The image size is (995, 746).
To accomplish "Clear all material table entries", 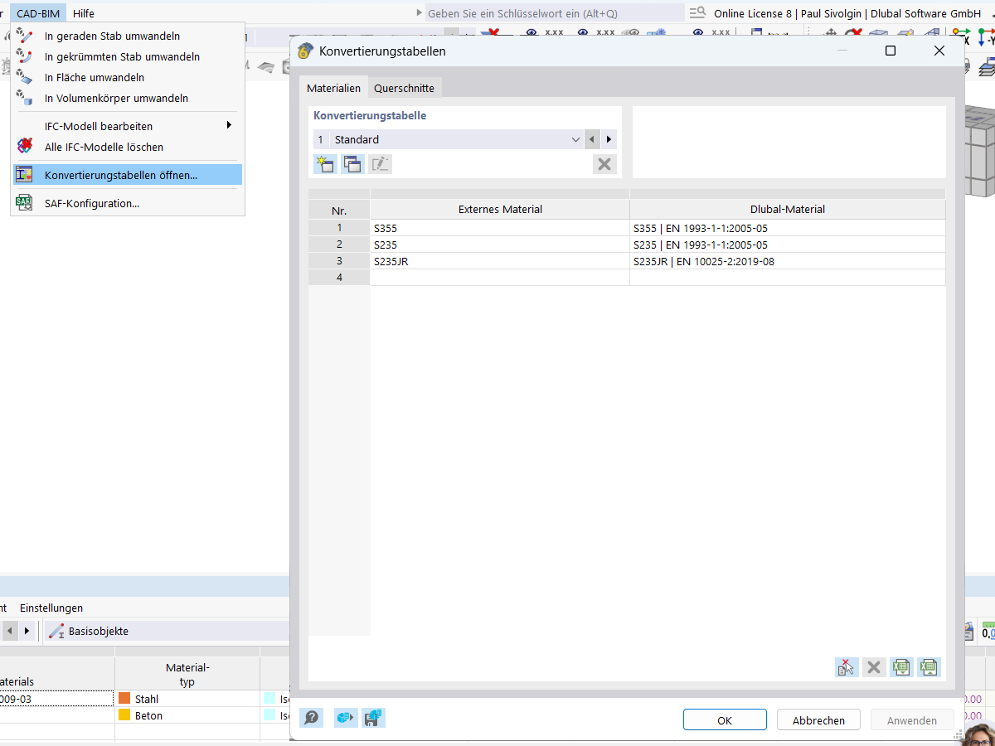I will coord(874,666).
